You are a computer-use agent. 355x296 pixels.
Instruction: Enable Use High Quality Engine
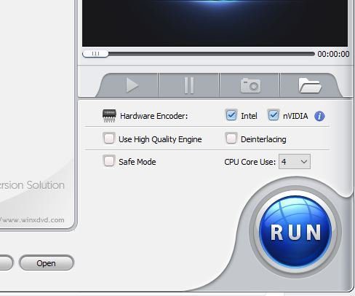click(109, 139)
